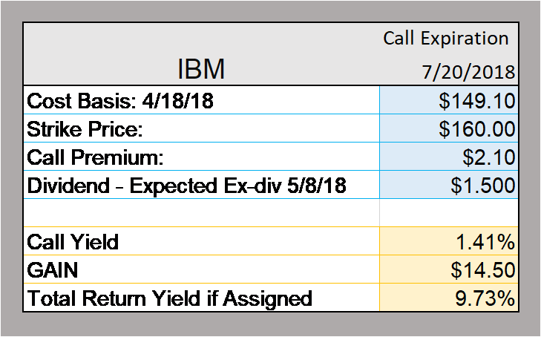Image resolution: width=541 pixels, height=337 pixels.
Task: Select the Dividend Expected Ex-div label
Action: (x=186, y=186)
